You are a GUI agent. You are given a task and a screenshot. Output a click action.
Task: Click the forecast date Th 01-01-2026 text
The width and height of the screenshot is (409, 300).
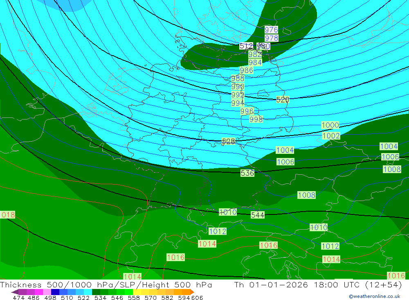(x=271, y=284)
